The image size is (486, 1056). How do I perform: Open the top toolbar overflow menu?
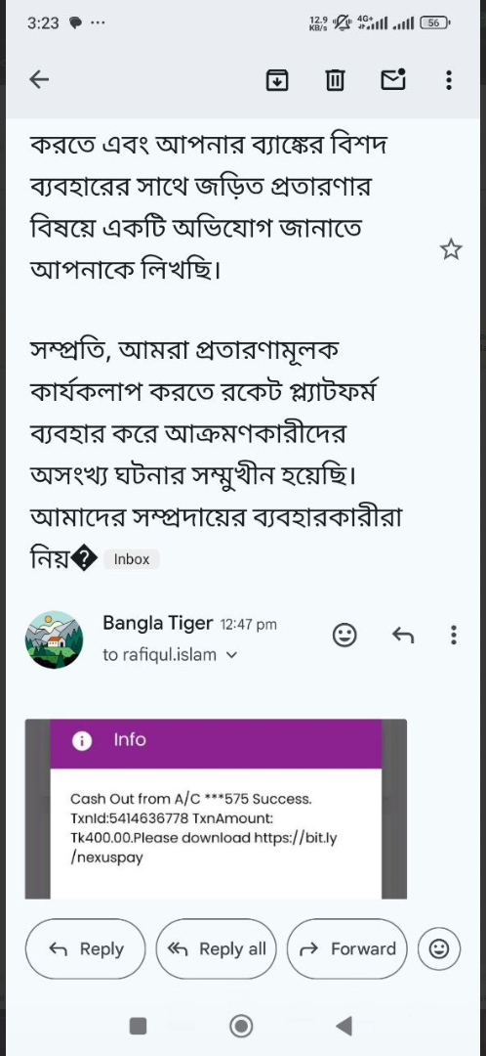(449, 80)
